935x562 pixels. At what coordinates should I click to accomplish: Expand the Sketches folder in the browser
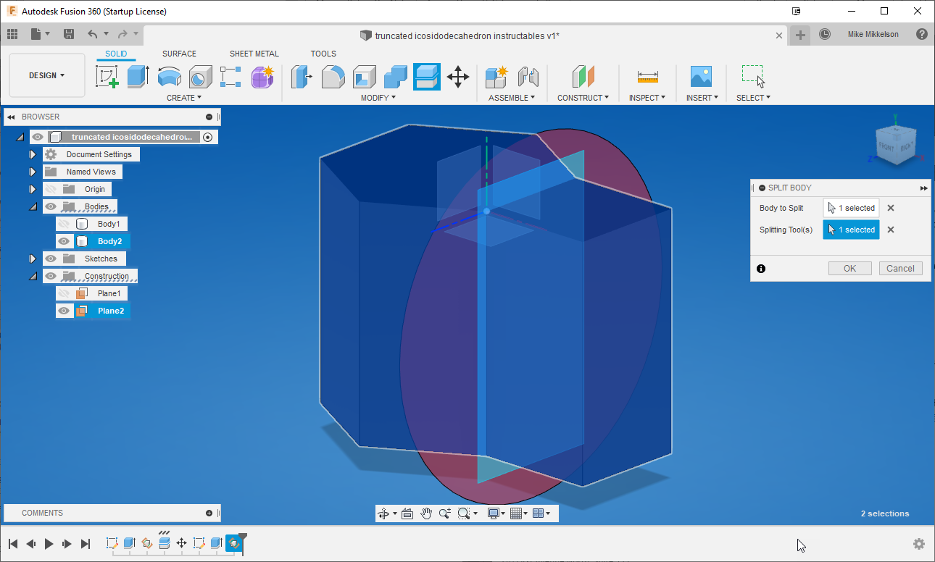(x=33, y=258)
